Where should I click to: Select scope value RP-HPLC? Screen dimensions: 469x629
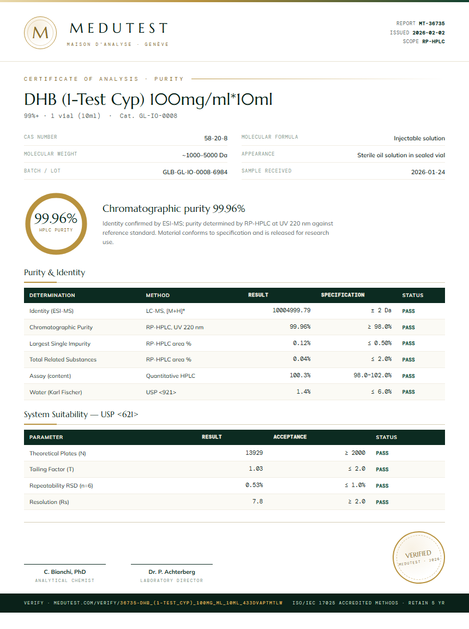[x=434, y=41]
